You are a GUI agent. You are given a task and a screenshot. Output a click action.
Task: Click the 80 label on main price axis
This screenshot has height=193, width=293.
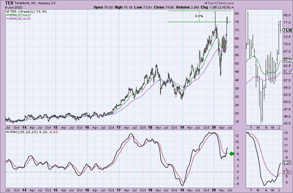[x=237, y=14]
